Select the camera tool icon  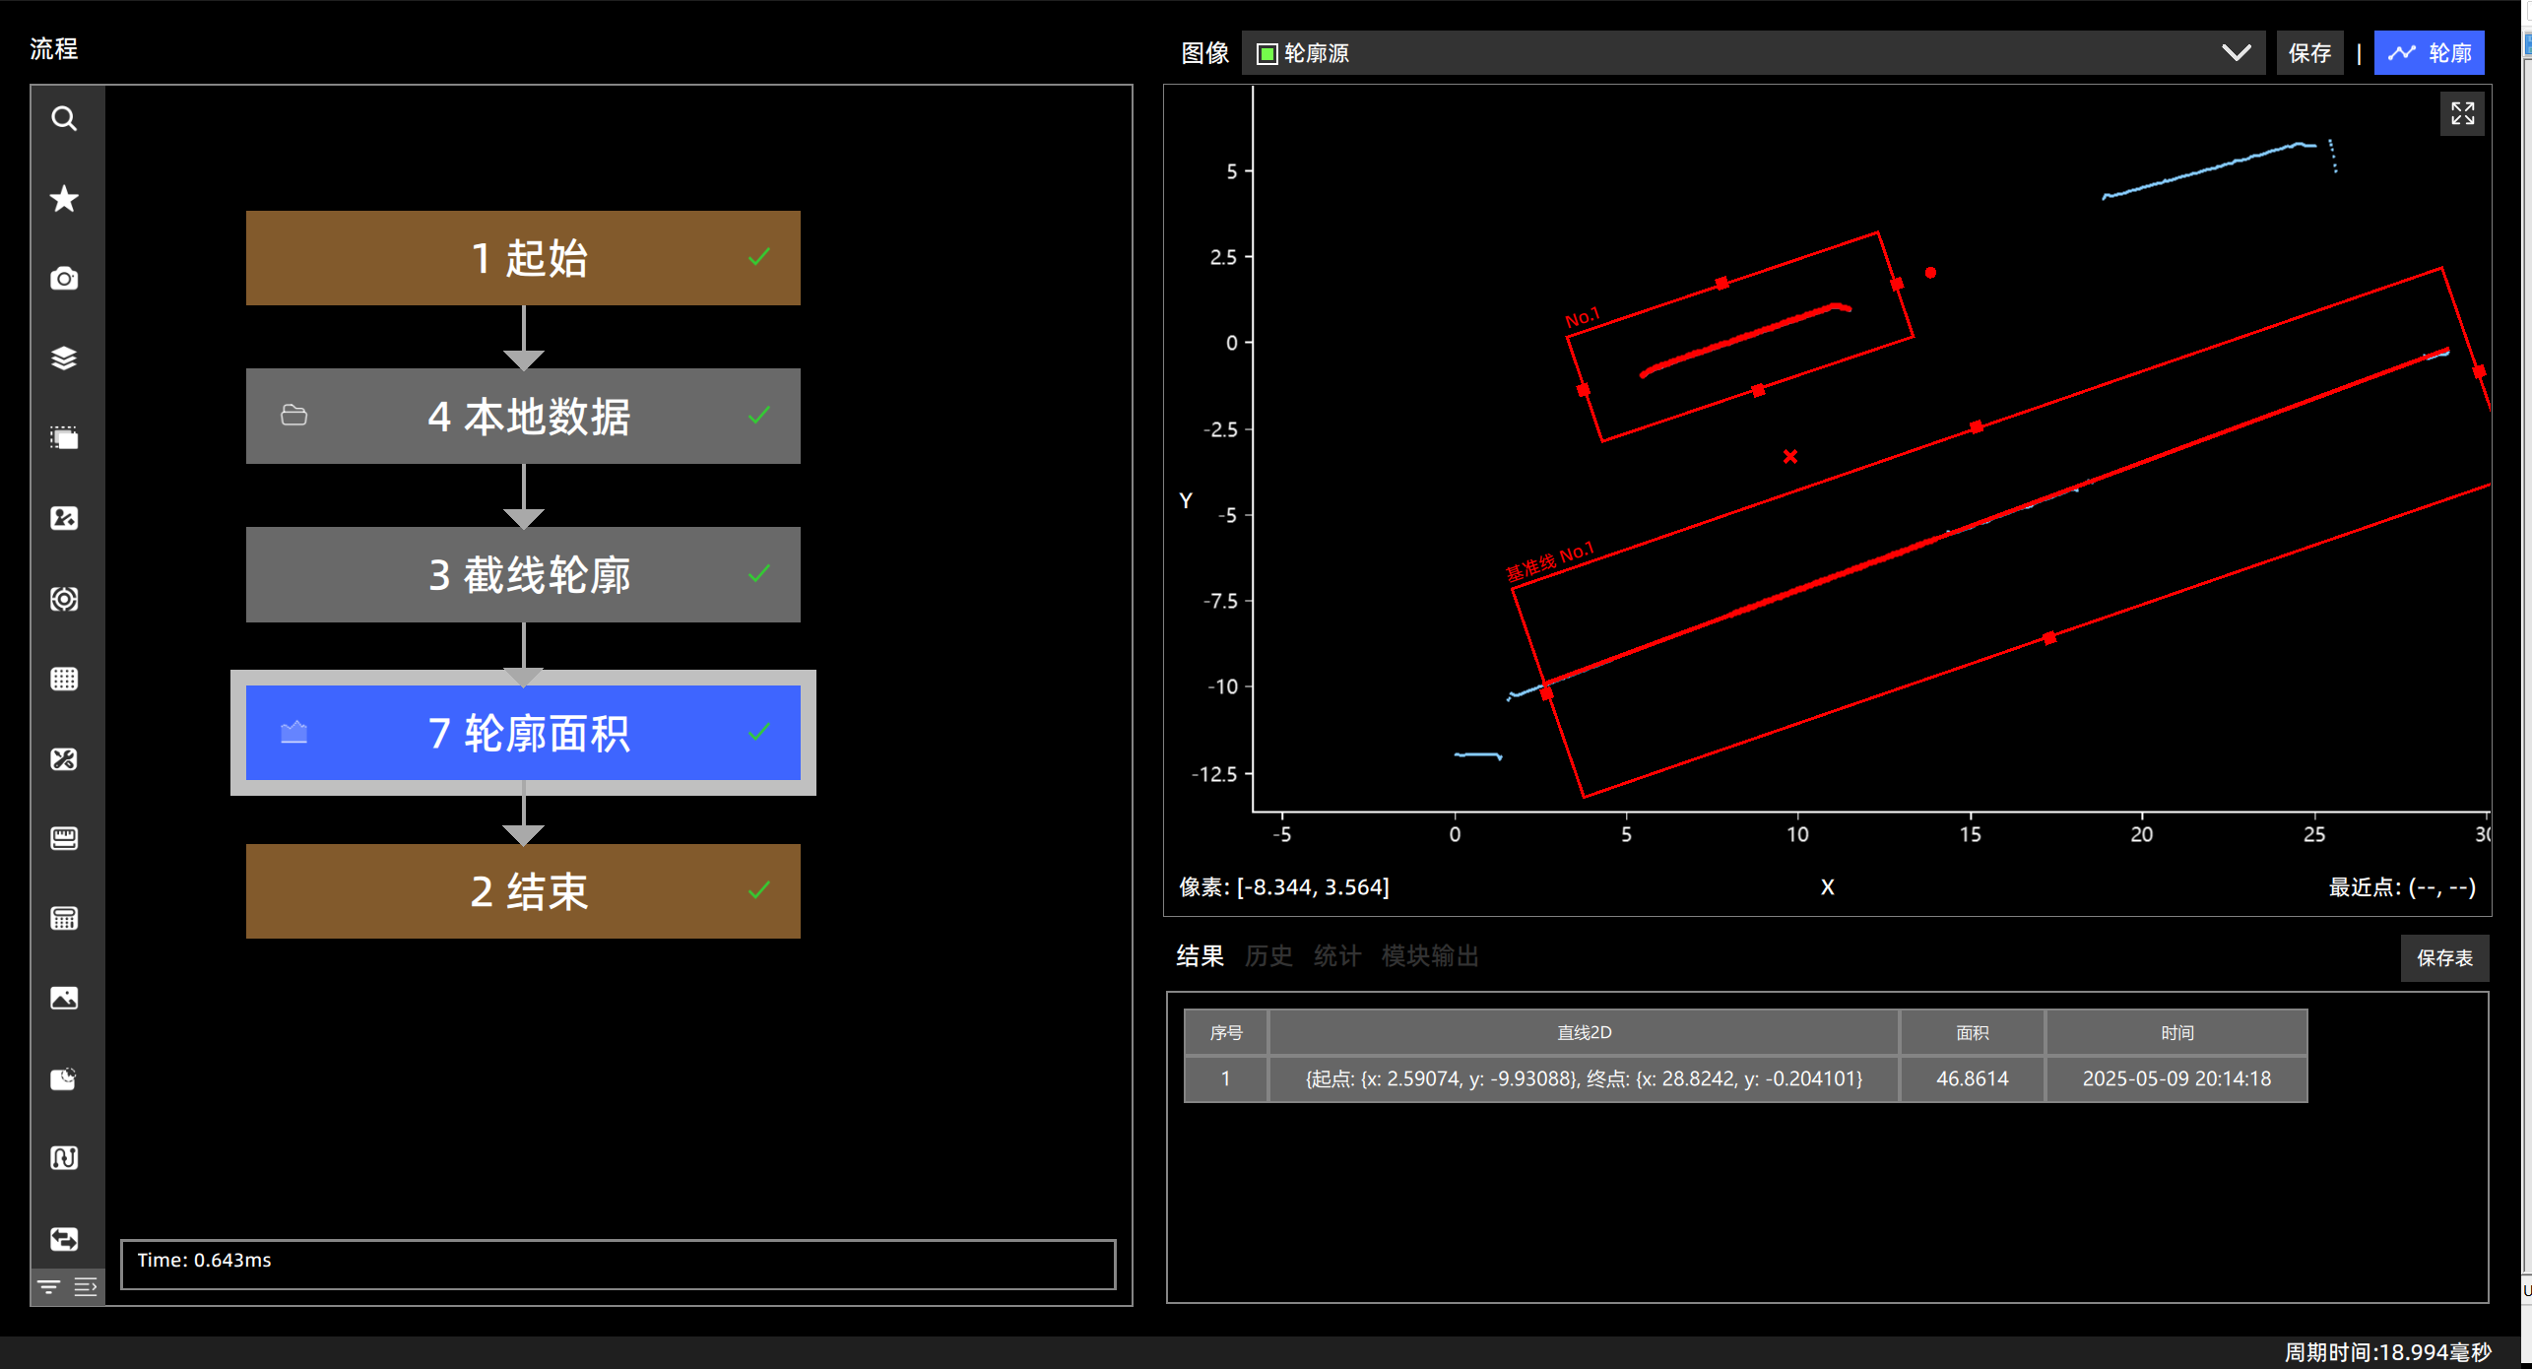click(64, 279)
